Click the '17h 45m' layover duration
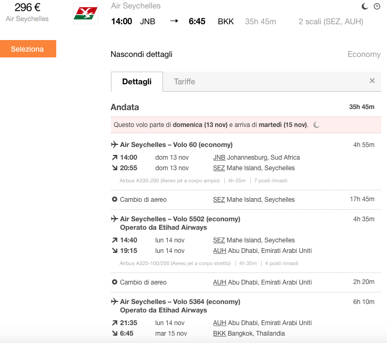Image resolution: width=387 pixels, height=343 pixels. pyautogui.click(x=362, y=199)
